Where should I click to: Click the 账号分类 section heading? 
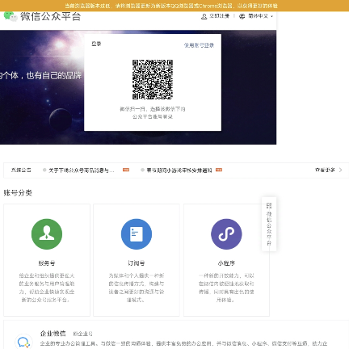click(18, 193)
